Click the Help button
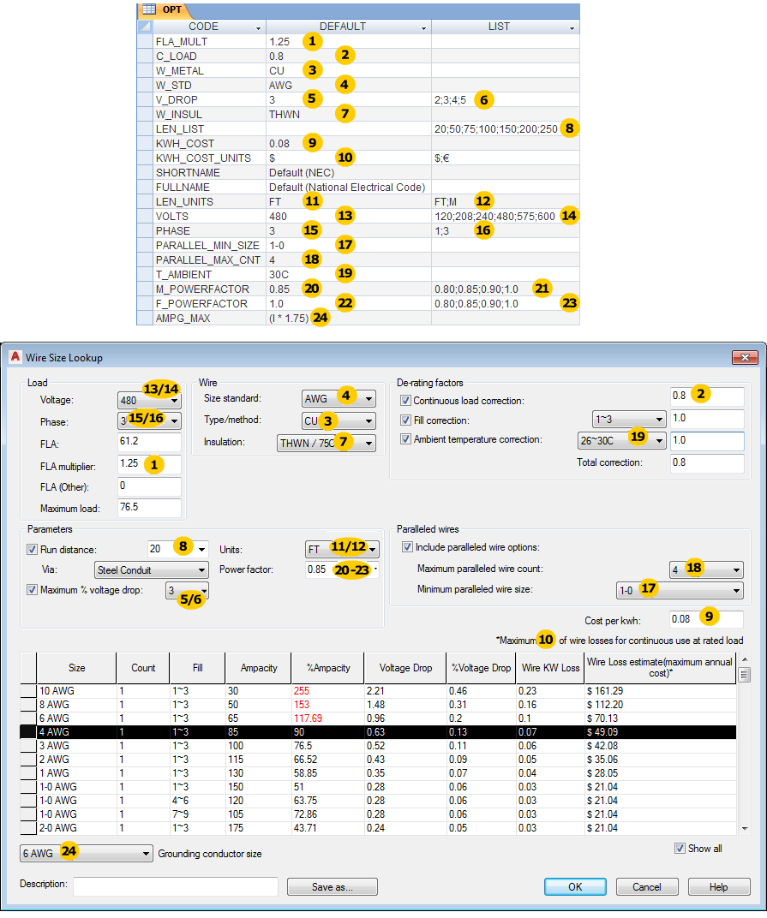The image size is (767, 918). pyautogui.click(x=719, y=887)
